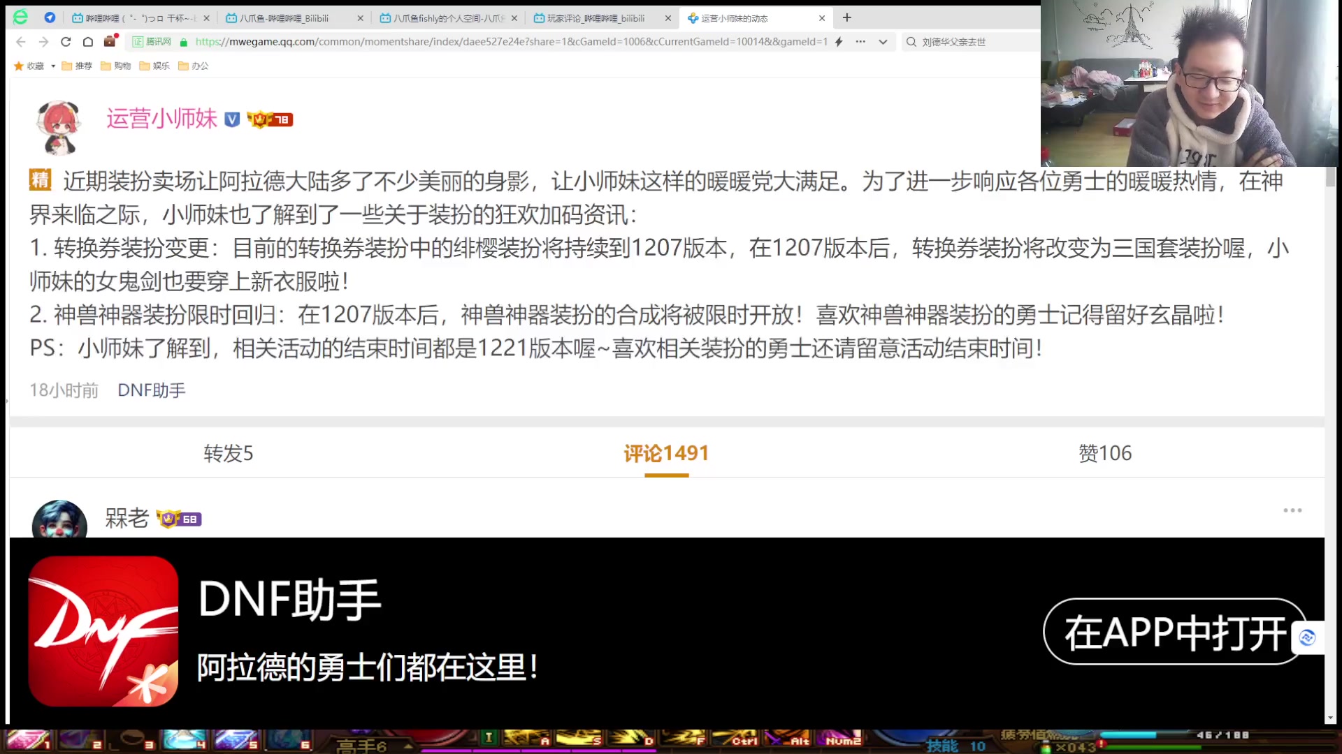The height and width of the screenshot is (754, 1342).
Task: Open the DNF助手 source link under post
Action: [x=152, y=390]
